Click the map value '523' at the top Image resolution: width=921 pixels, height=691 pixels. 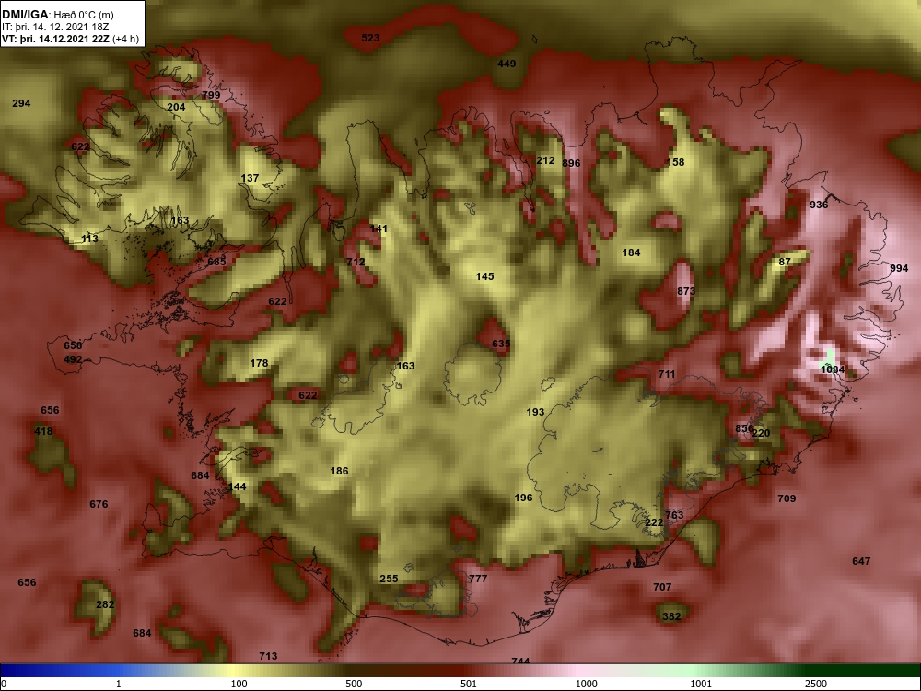(x=370, y=38)
